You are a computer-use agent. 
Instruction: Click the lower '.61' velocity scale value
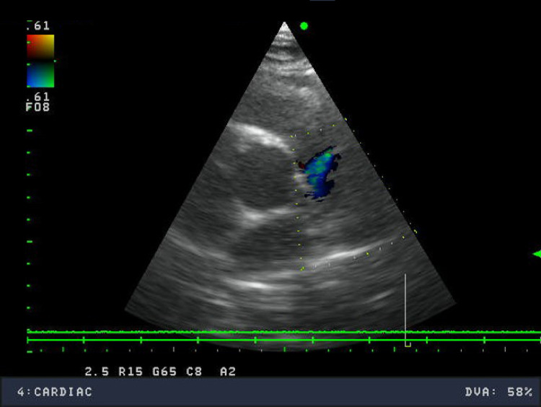click(x=38, y=97)
